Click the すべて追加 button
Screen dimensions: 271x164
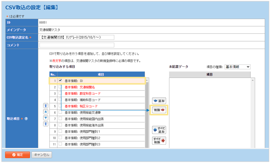(159, 129)
